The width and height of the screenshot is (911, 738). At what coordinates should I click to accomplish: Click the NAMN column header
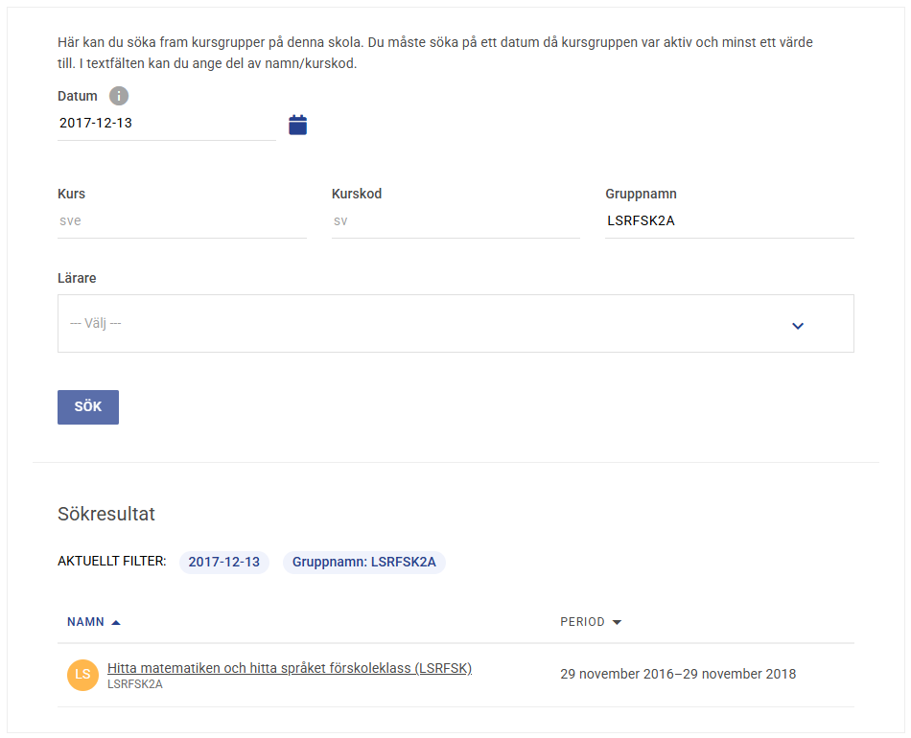(x=85, y=622)
